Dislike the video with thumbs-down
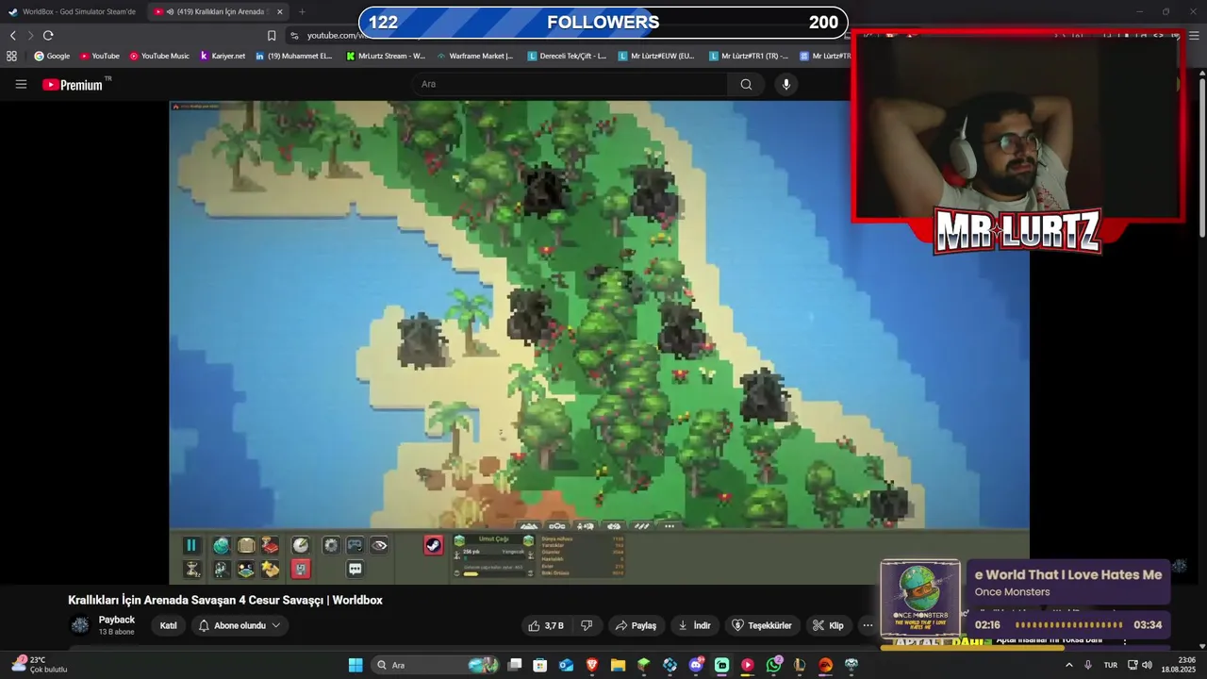The image size is (1207, 679). coord(587,625)
